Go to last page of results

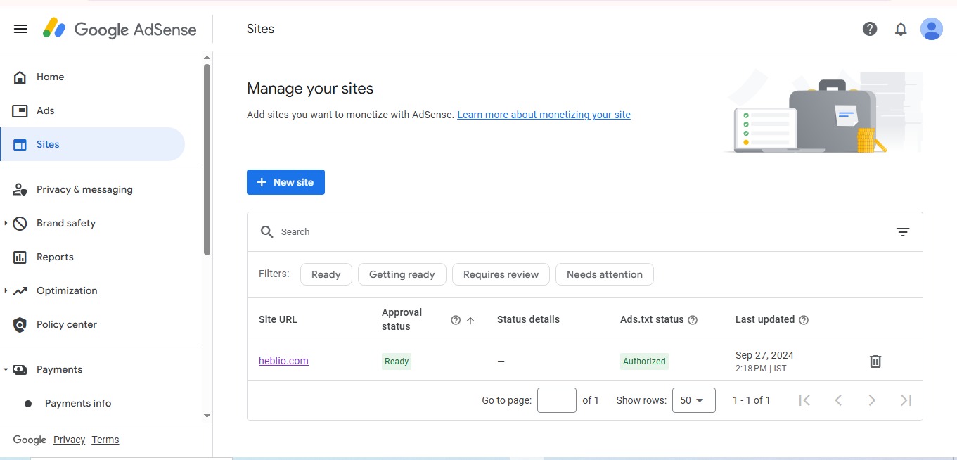[x=906, y=400]
